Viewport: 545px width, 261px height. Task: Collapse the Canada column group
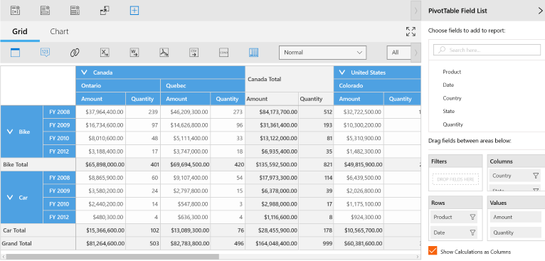(84, 73)
